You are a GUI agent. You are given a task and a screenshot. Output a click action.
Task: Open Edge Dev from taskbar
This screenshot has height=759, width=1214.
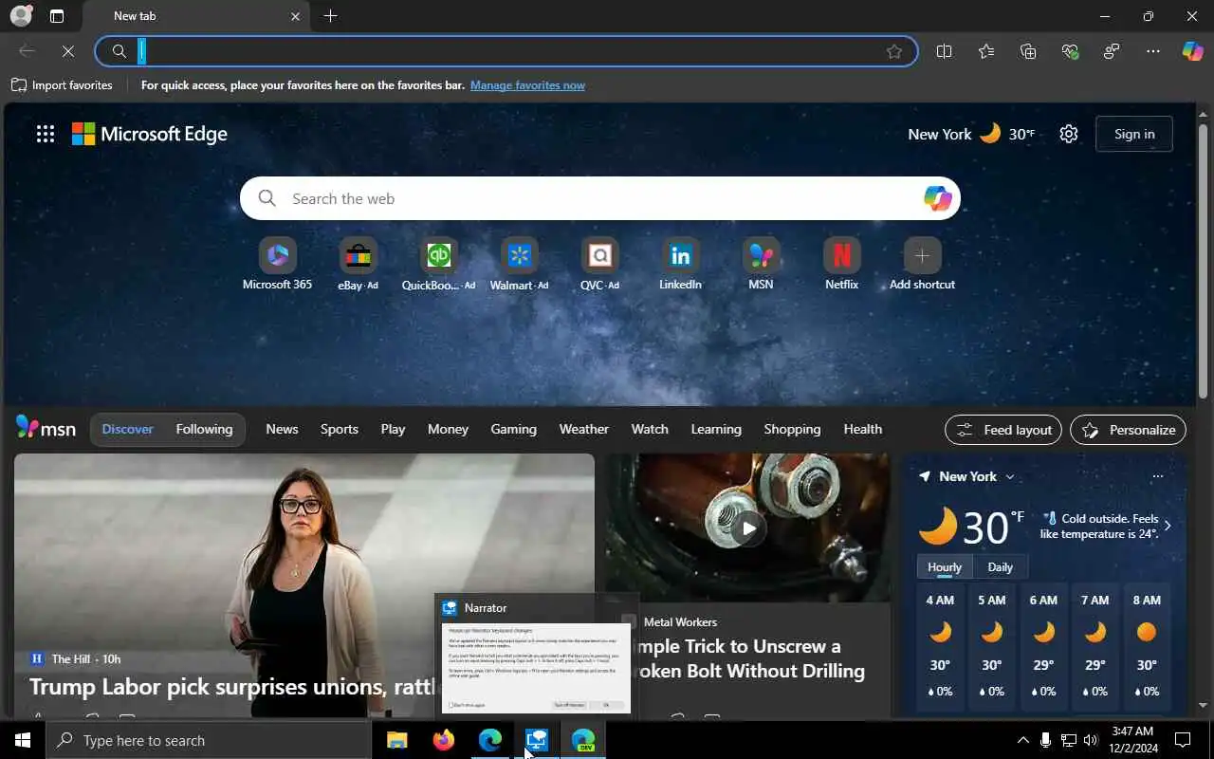(x=583, y=740)
